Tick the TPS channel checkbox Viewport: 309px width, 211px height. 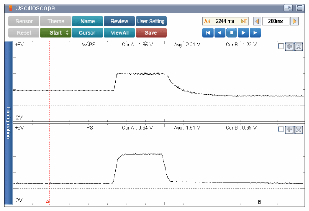click(x=281, y=130)
